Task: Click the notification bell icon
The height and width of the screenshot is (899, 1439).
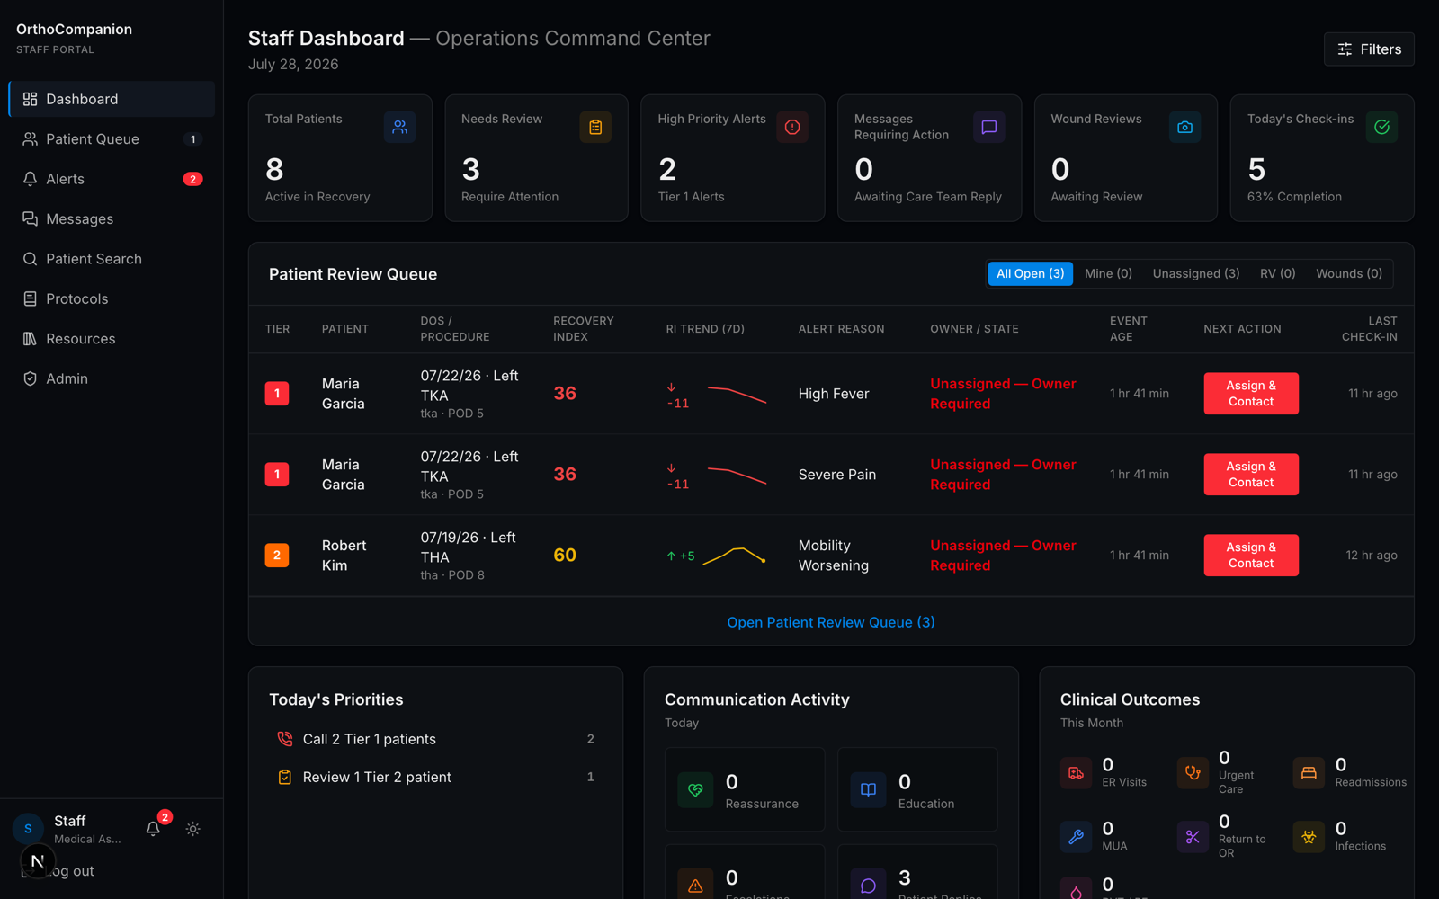Action: coord(153,829)
